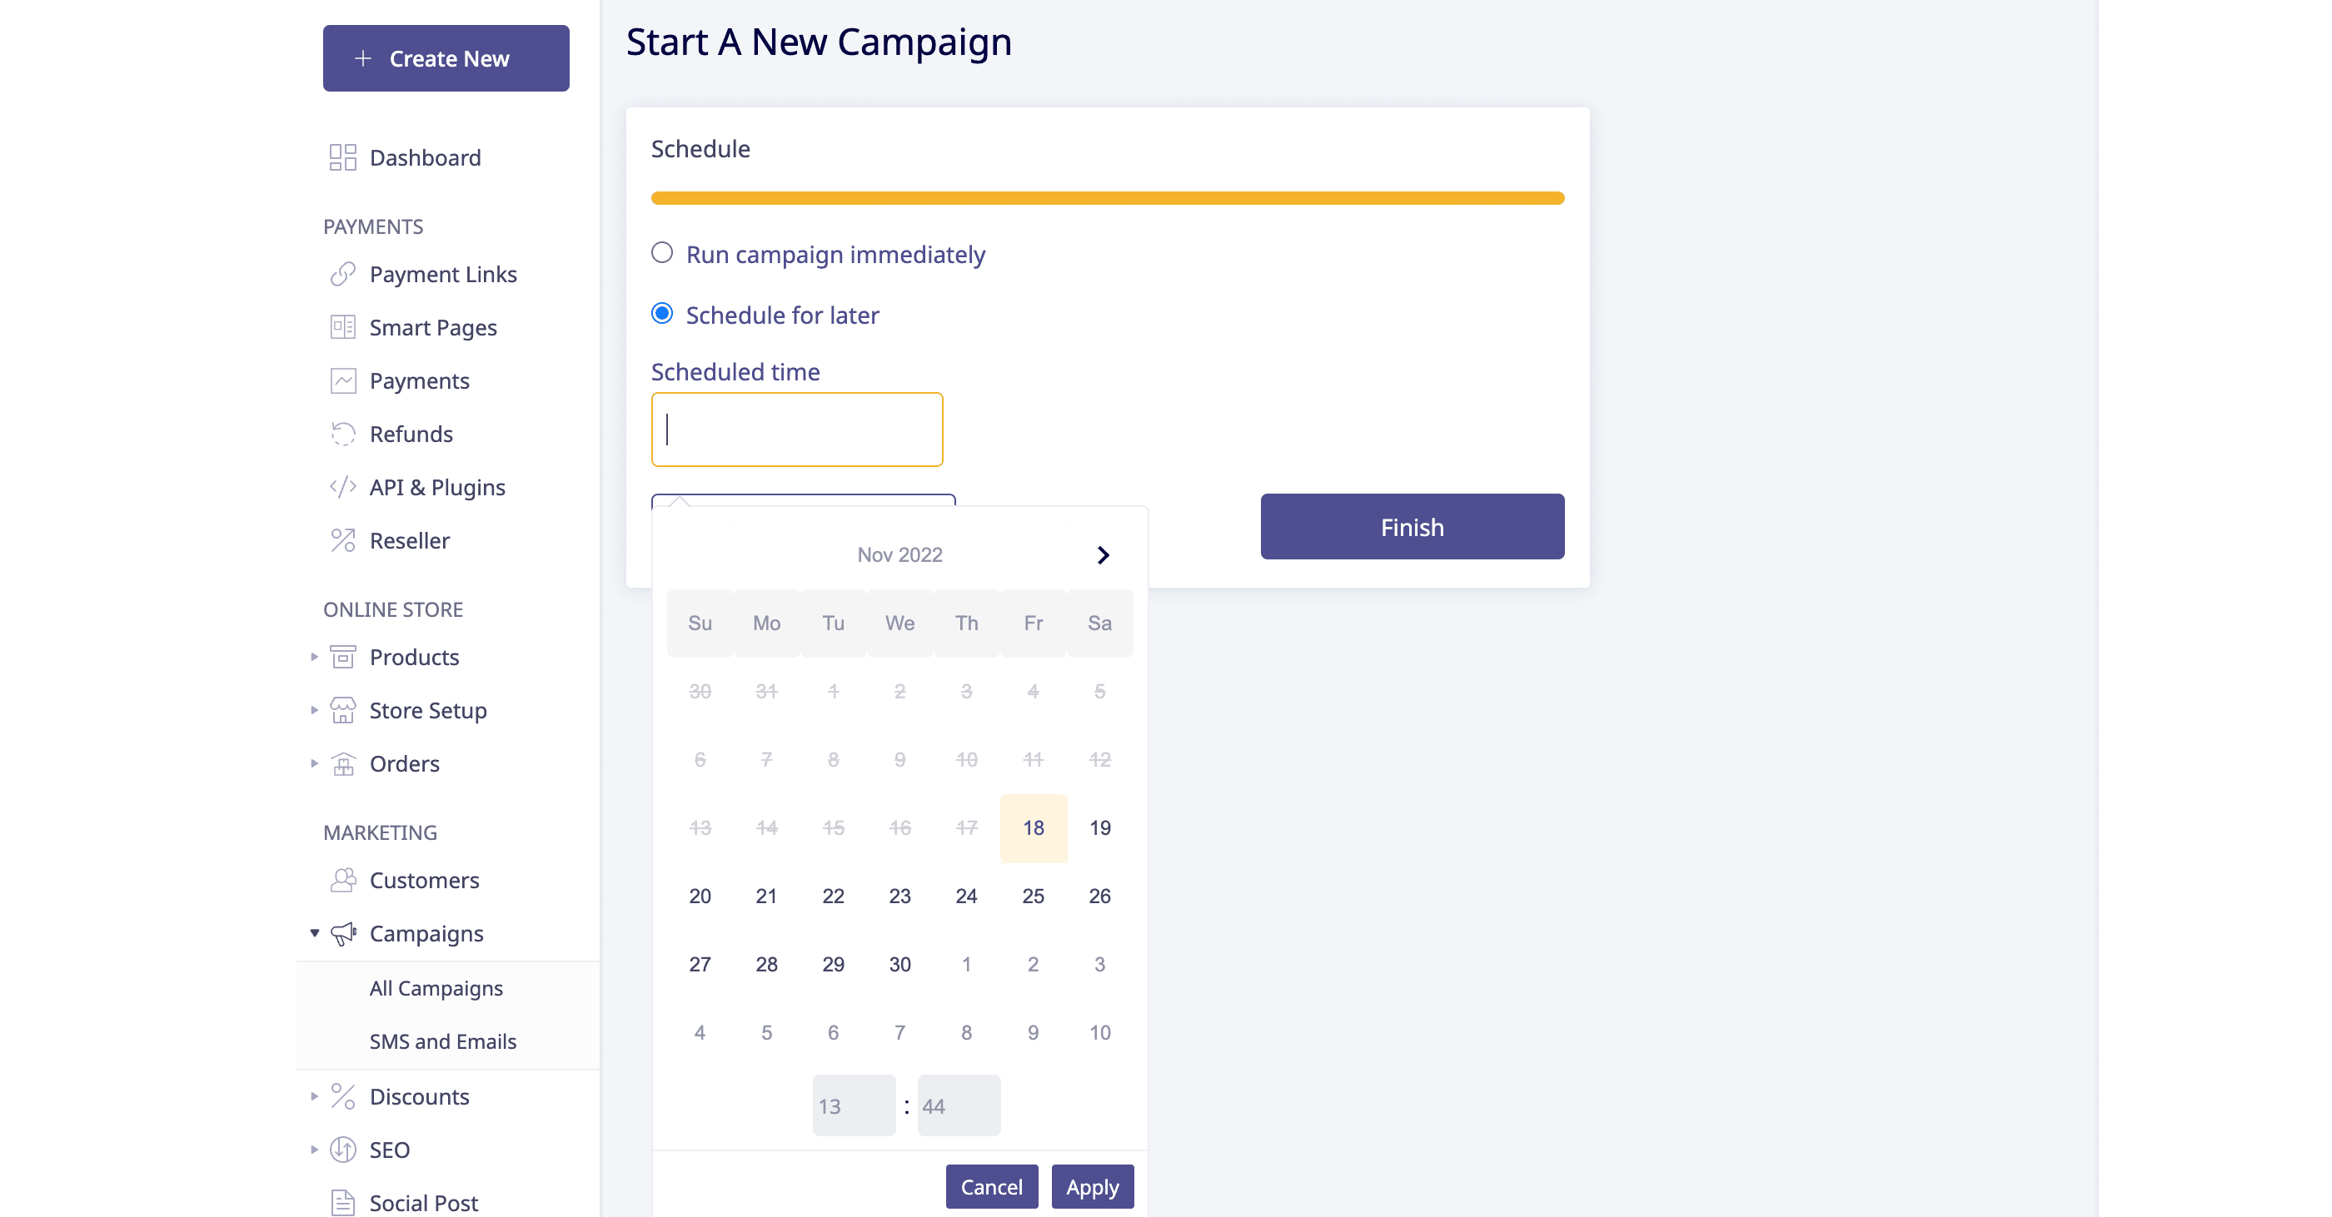Open the API & Plugins code icon
Image resolution: width=2332 pixels, height=1217 pixels.
pos(342,488)
